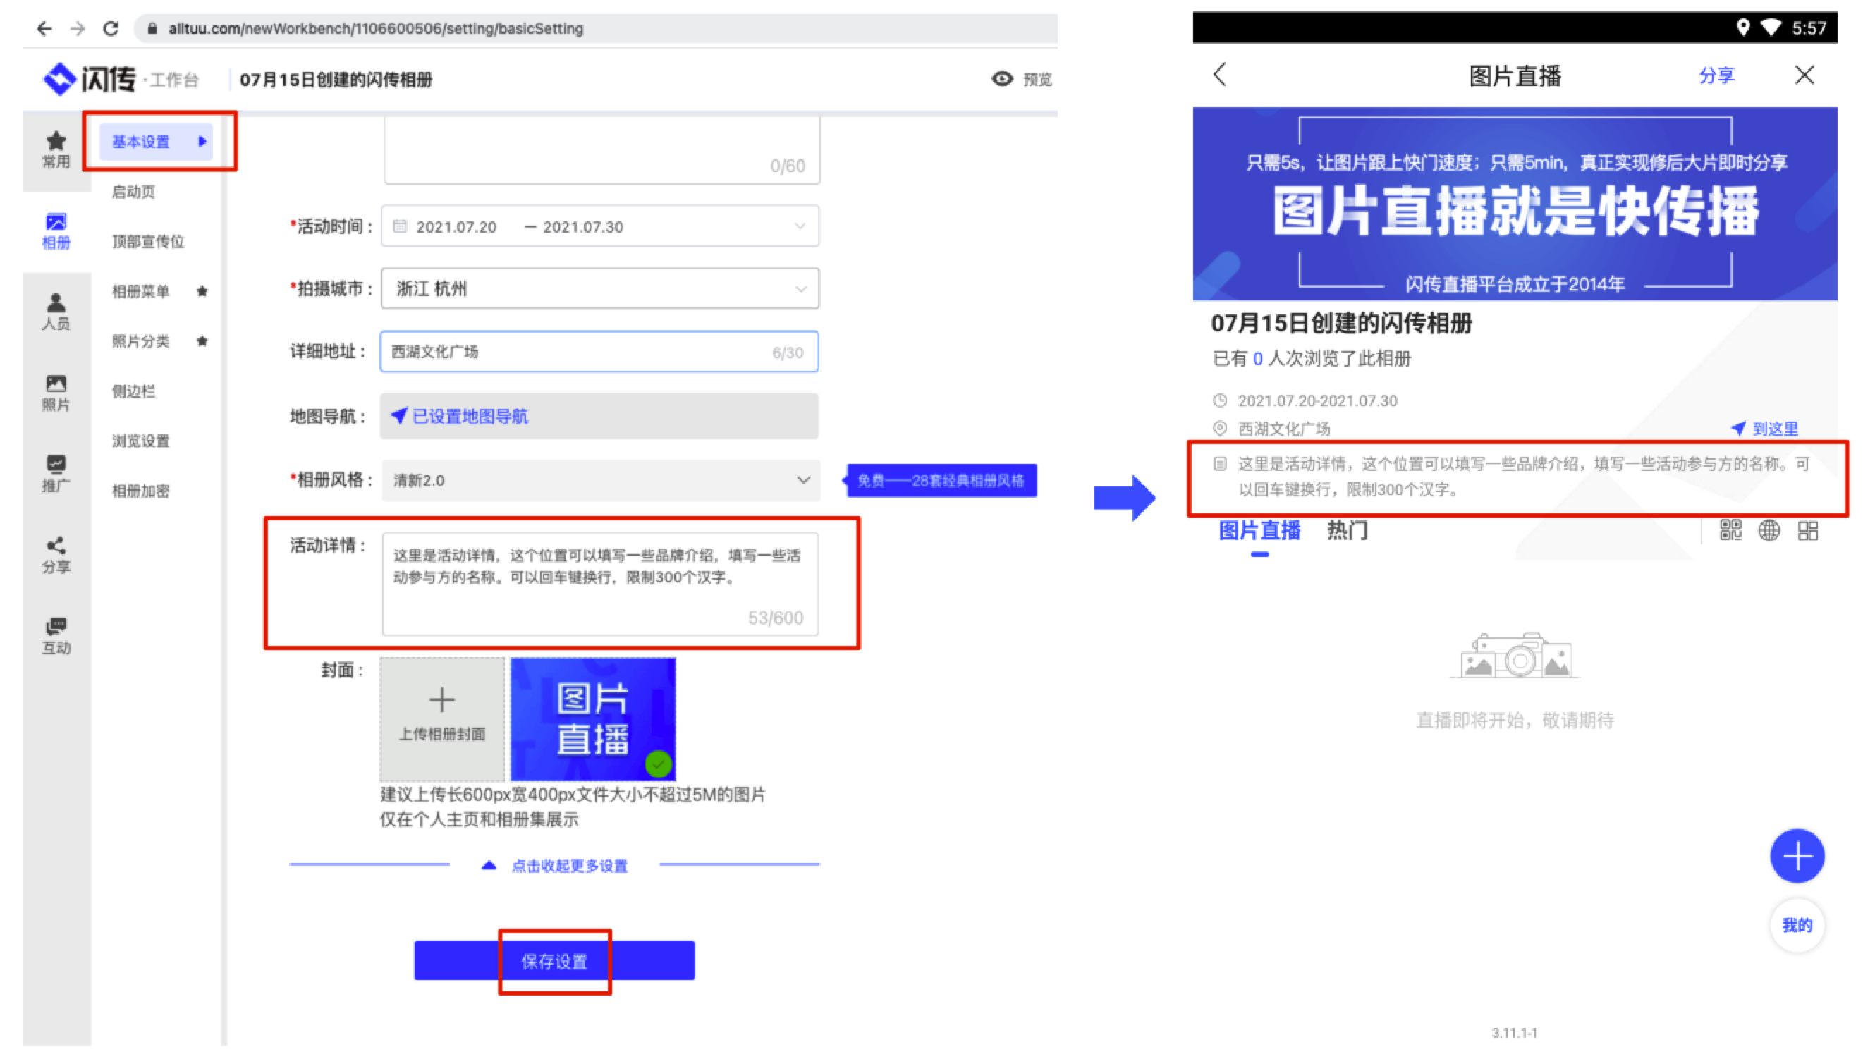Reload the page in browser
The width and height of the screenshot is (1863, 1059).
(111, 28)
